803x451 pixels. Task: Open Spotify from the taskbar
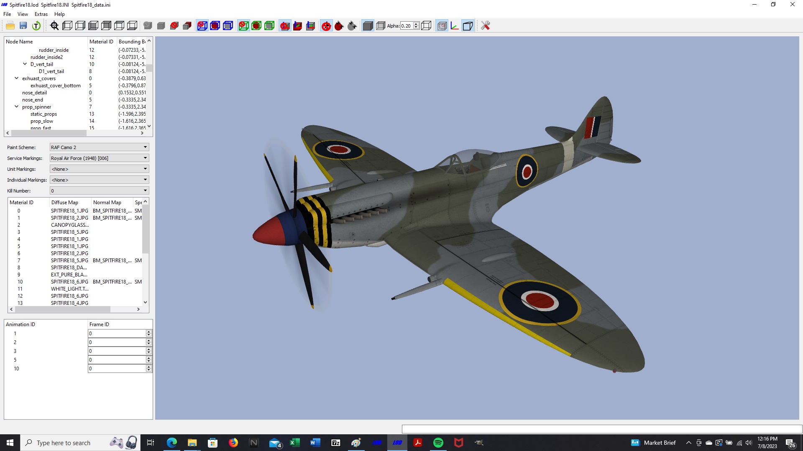pos(438,443)
